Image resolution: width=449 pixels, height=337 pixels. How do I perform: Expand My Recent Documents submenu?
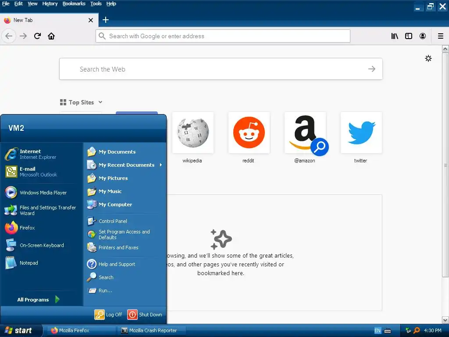point(125,165)
